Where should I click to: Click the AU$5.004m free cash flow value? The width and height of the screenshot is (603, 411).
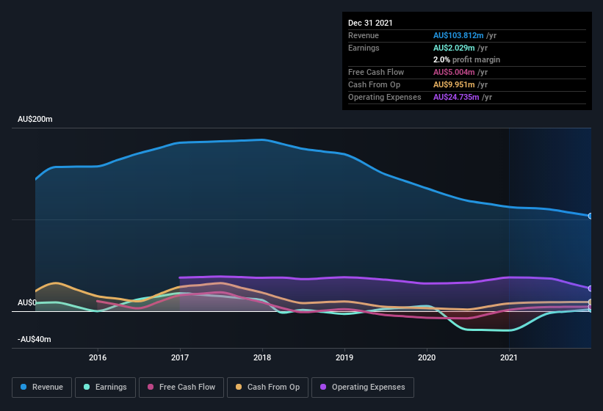click(x=454, y=72)
